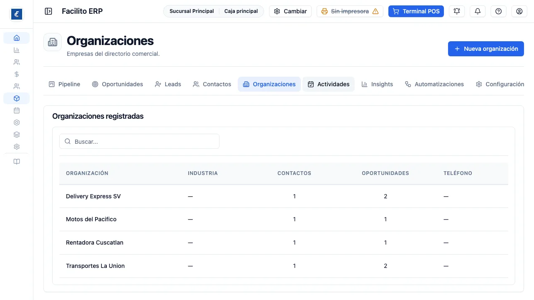Screen dimensions: 534x300
Task: Click the Cambiar button
Action: point(290,11)
